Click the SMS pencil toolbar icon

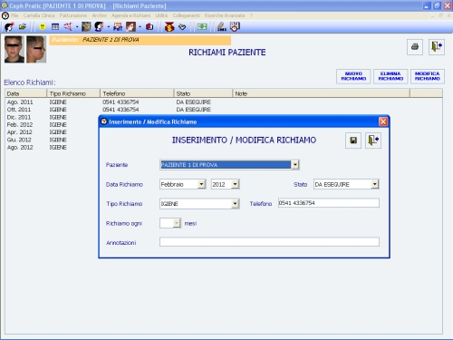pyautogui.click(x=222, y=27)
